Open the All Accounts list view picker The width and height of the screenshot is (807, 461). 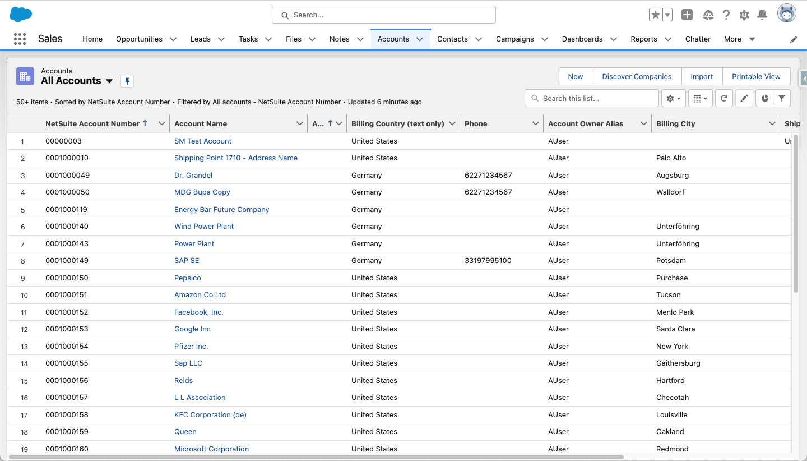[x=109, y=81]
